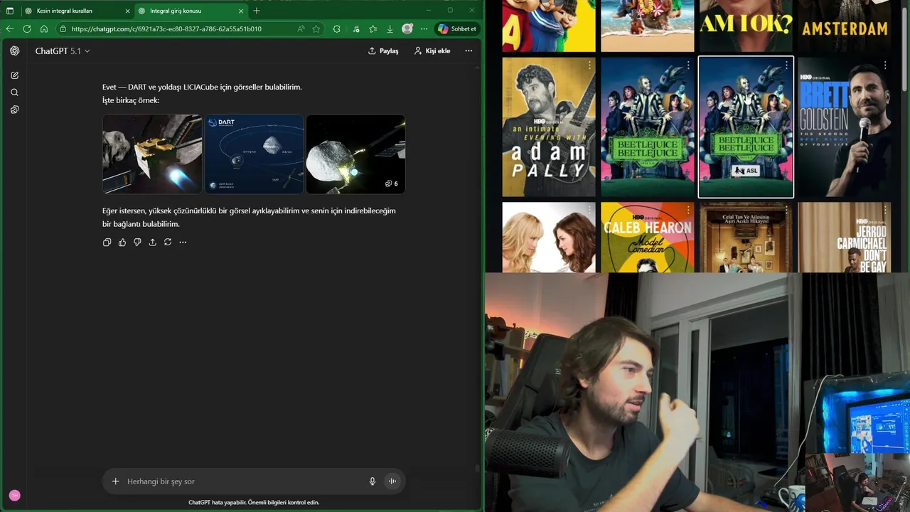Regenerate the ChatGPT response
Image resolution: width=910 pixels, height=512 pixels.
pyautogui.click(x=168, y=242)
